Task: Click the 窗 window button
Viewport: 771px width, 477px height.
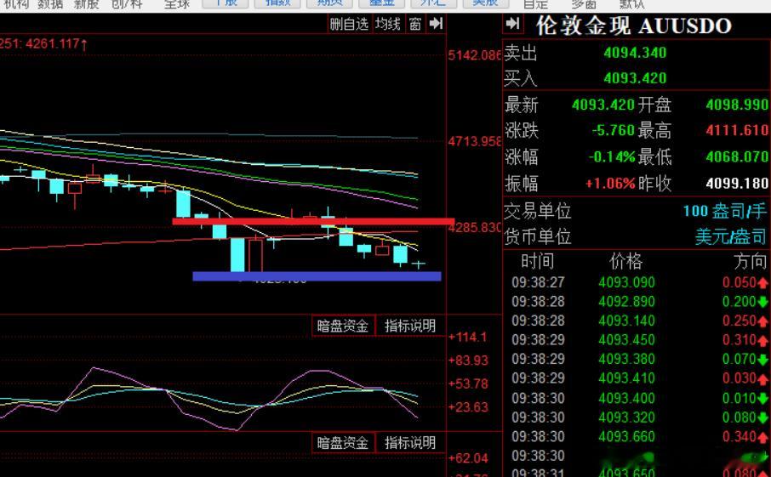Action: pos(415,24)
